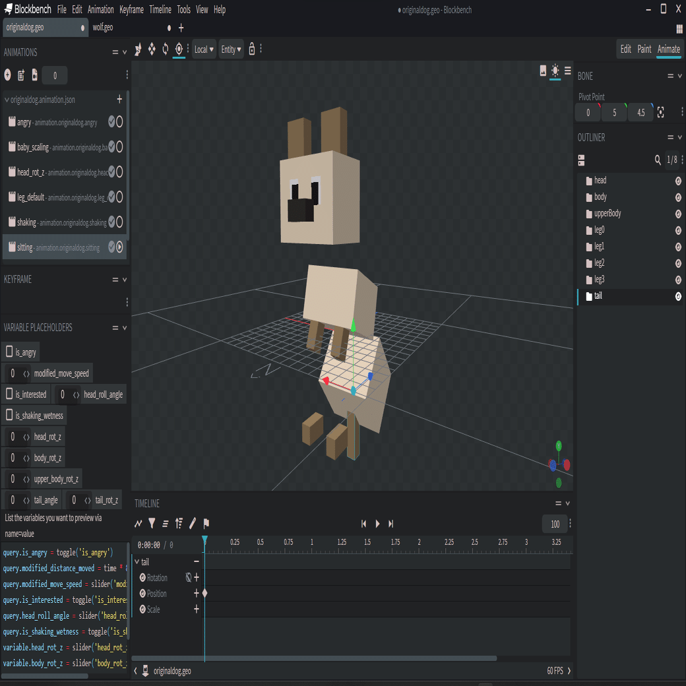Click the timeline filter funnel icon
The width and height of the screenshot is (686, 686).
pos(152,523)
